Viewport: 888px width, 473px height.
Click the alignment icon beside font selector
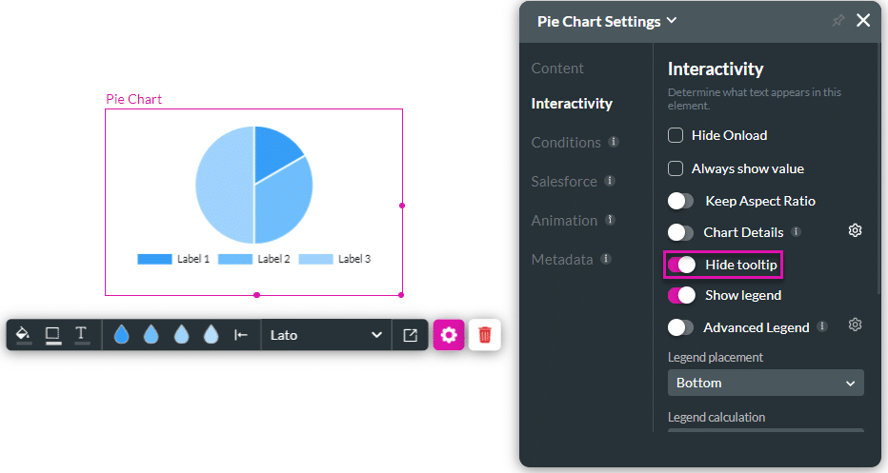[241, 335]
